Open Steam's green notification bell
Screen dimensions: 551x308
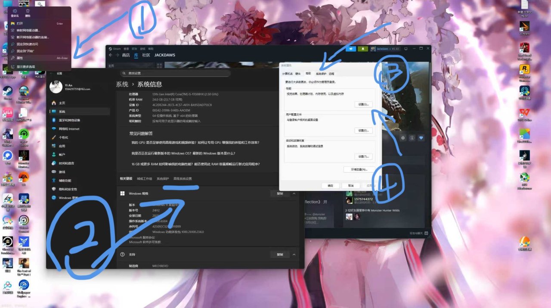(363, 49)
